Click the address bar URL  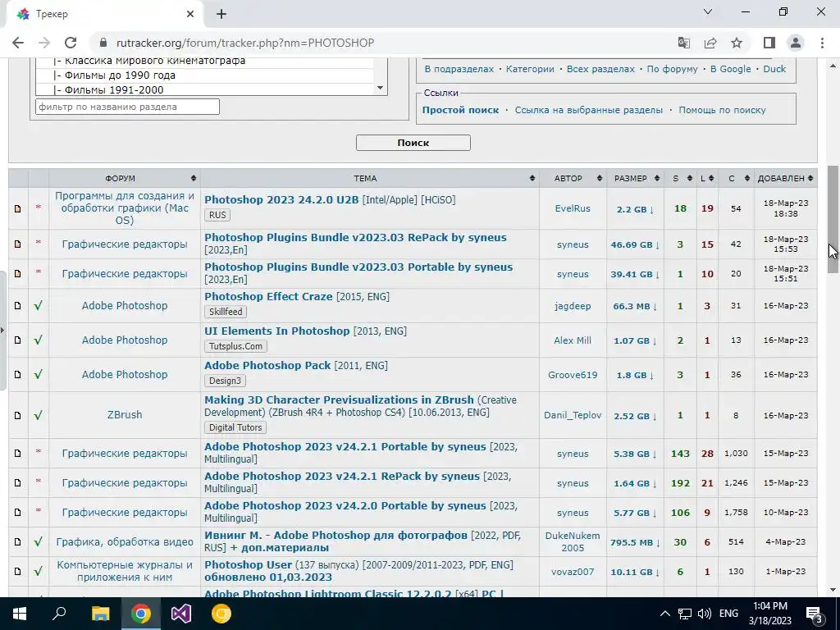245,43
